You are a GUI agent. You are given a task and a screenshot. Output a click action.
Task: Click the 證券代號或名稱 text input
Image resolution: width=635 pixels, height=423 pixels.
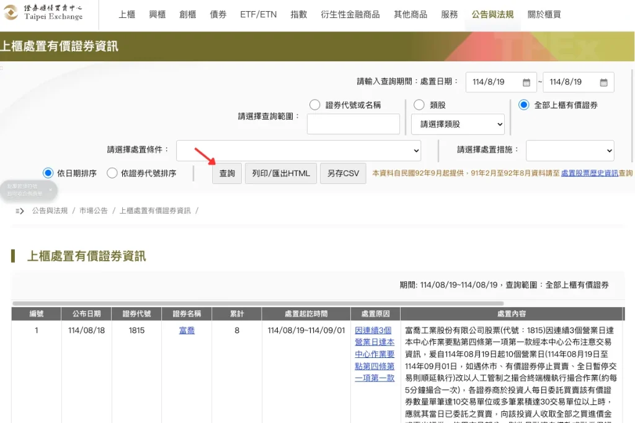point(353,124)
